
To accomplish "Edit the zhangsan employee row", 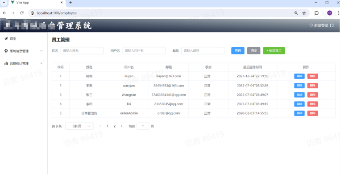I will coord(299,95).
